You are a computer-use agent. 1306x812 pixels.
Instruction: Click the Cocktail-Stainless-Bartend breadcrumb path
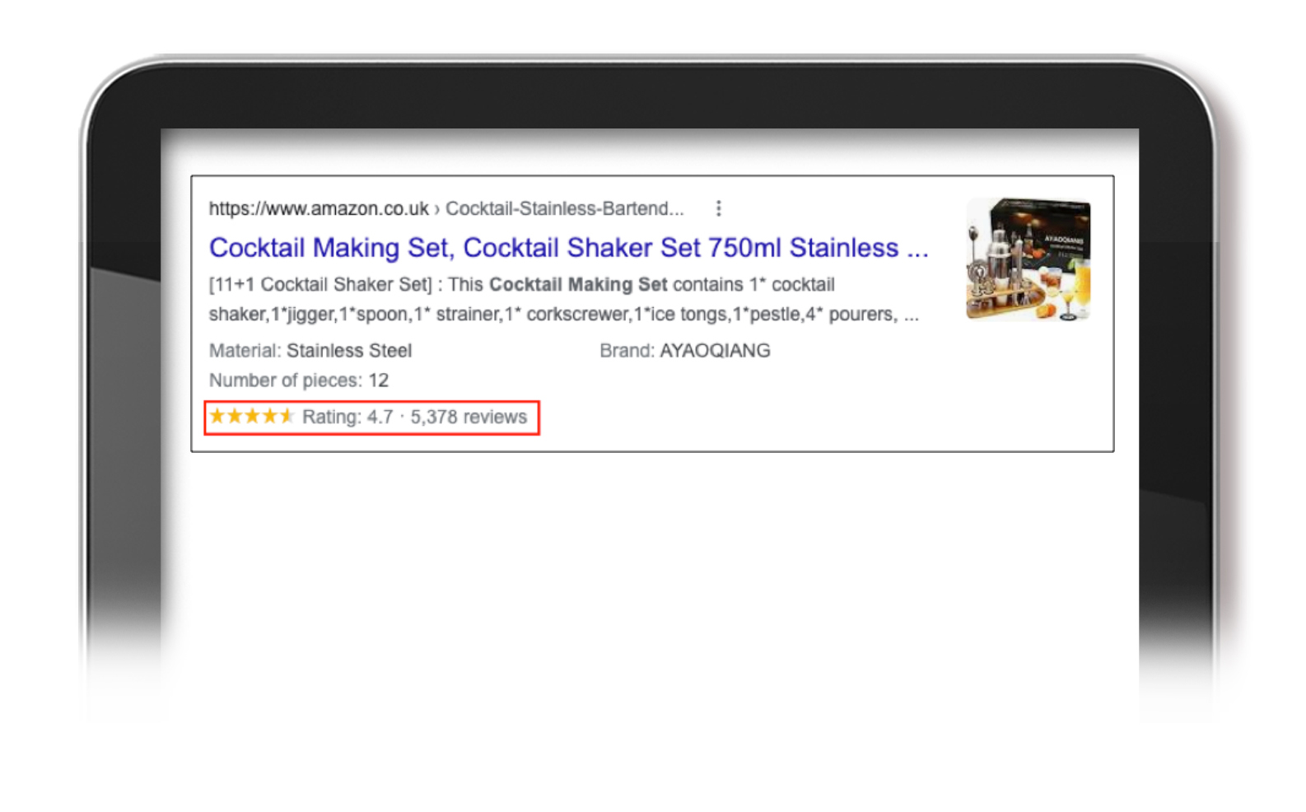coord(564,208)
